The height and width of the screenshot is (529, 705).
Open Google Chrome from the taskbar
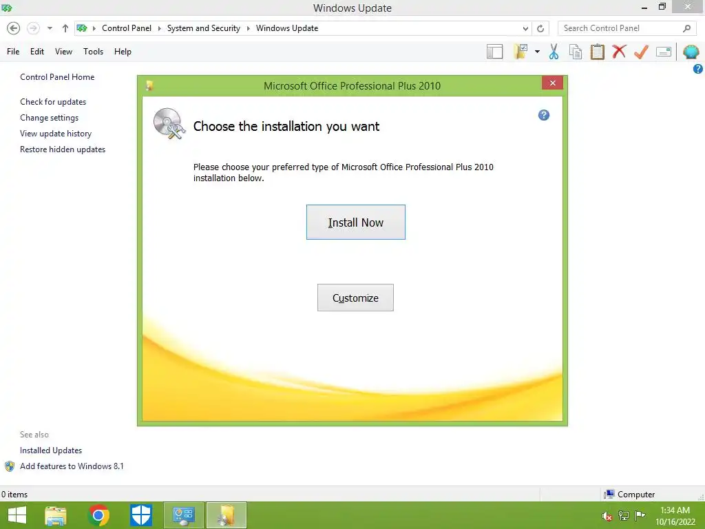click(x=98, y=515)
